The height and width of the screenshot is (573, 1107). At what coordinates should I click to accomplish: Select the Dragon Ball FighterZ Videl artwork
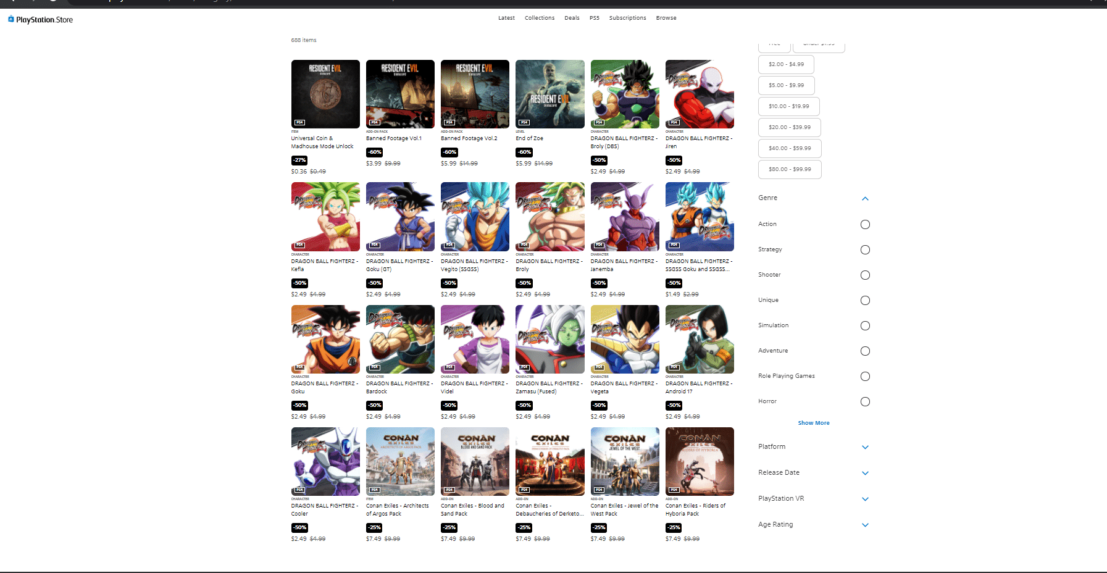pos(475,339)
